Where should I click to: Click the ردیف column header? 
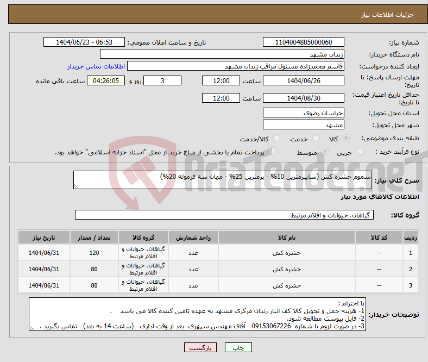pos(411,238)
